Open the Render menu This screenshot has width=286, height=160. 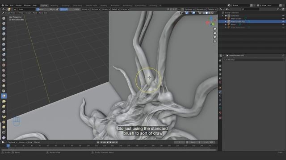[x=18, y=5]
